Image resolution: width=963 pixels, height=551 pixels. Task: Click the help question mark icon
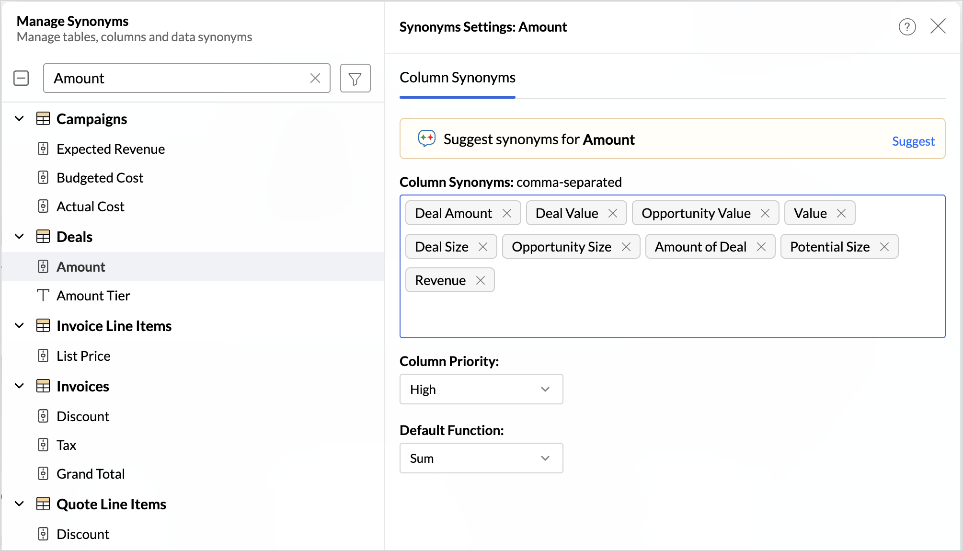[907, 27]
